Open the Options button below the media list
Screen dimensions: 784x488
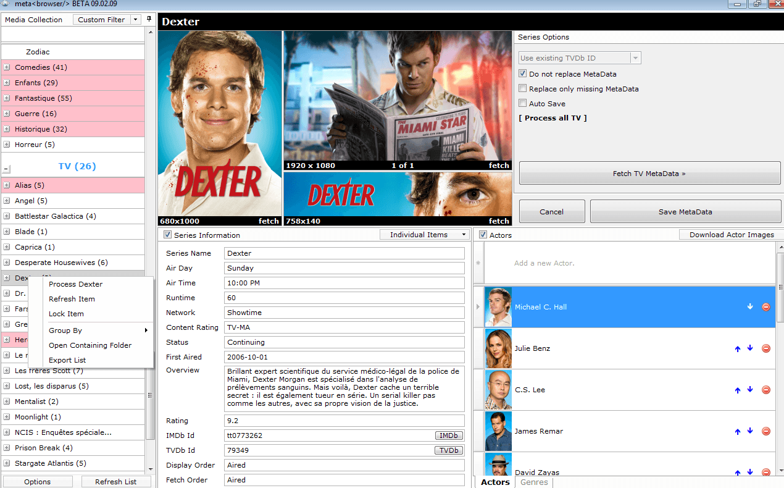tap(38, 482)
